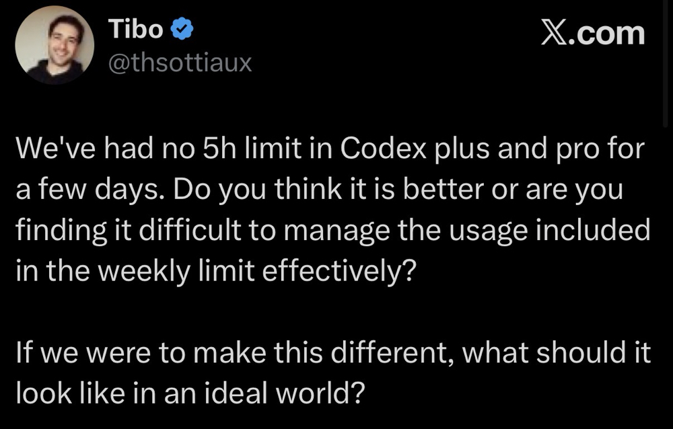This screenshot has width=673, height=429.
Task: Click the thin scrollbar along the right edge
Action: pos(665,63)
